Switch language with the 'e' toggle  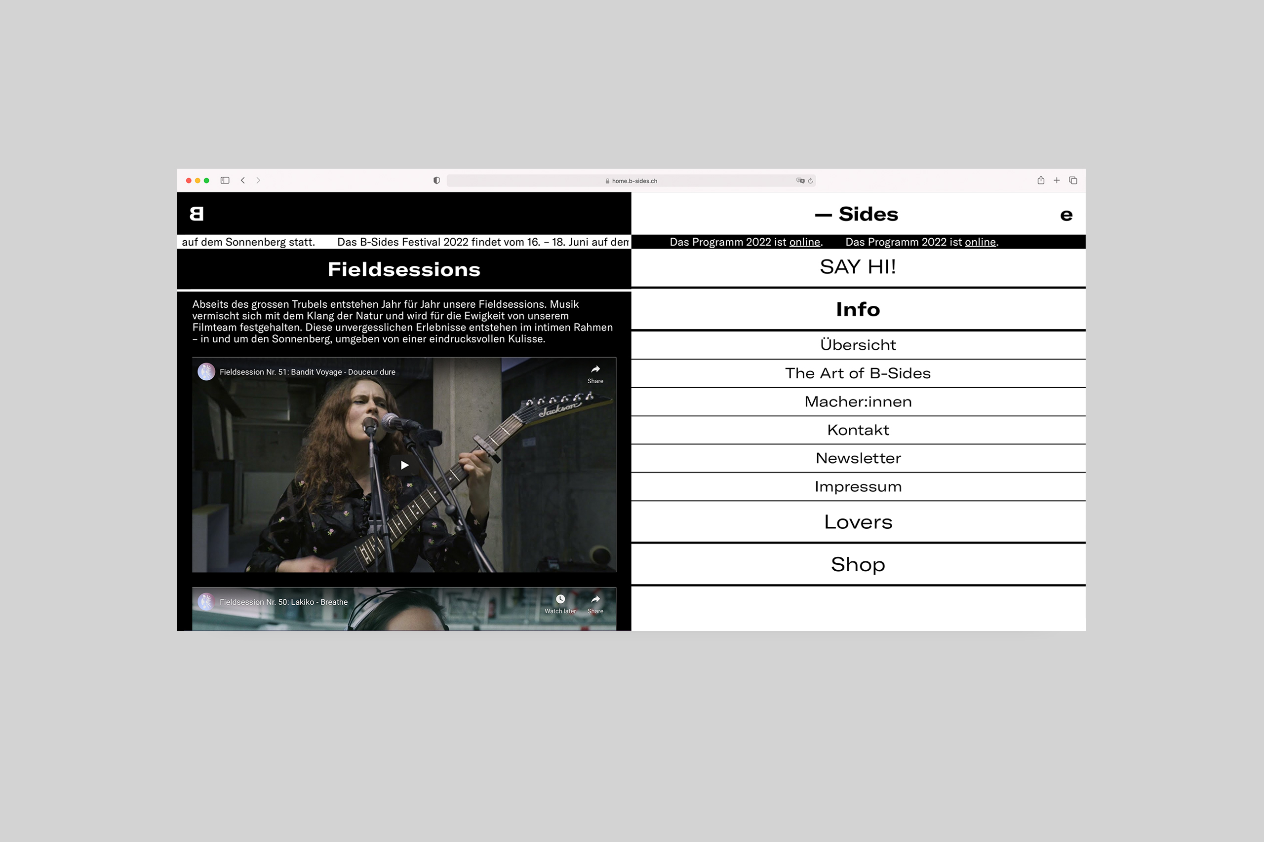click(x=1066, y=216)
